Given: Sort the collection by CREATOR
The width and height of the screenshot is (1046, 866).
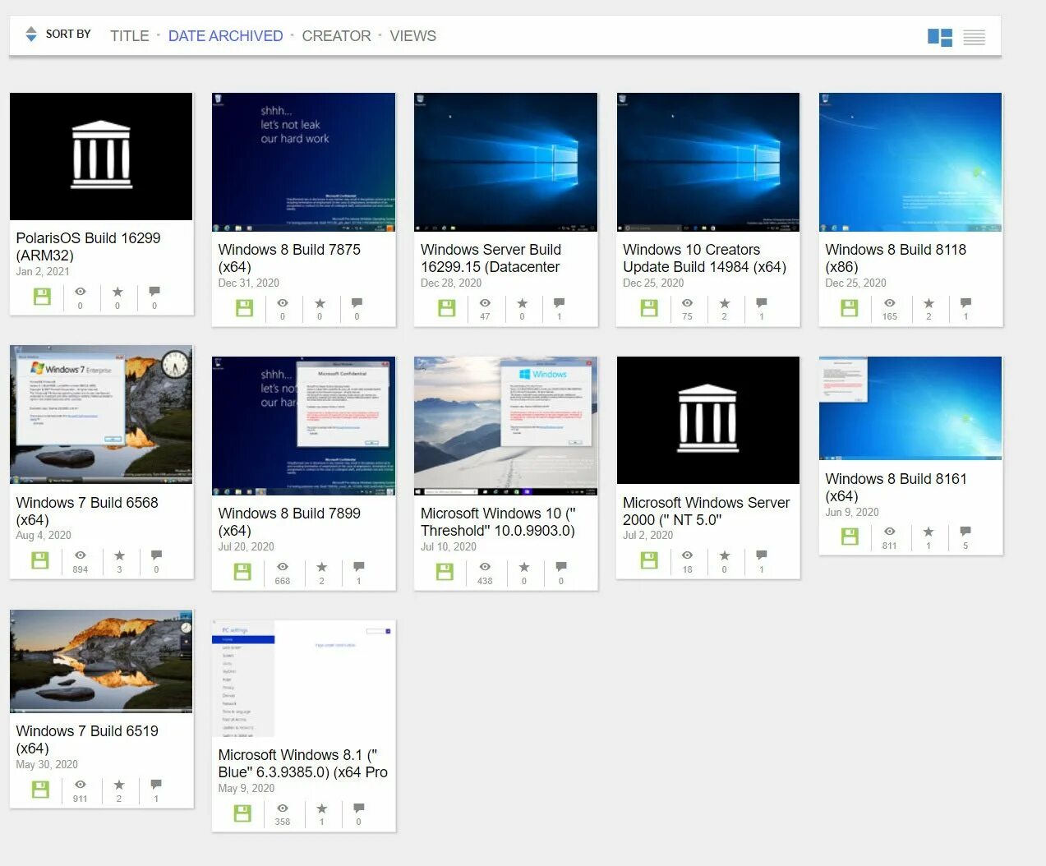Looking at the screenshot, I should point(336,35).
